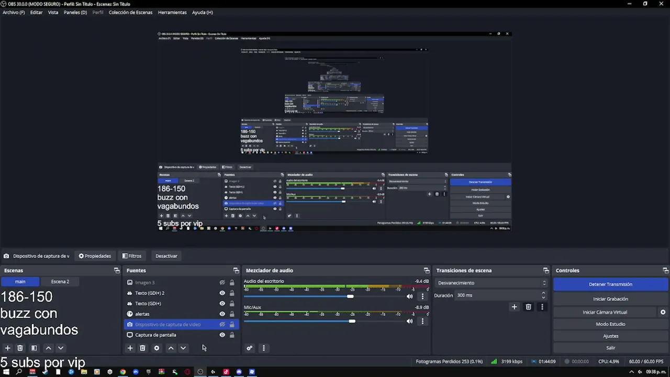Start recording with Iniciar Grabación
Viewport: 670px width, 377px height.
coord(610,299)
